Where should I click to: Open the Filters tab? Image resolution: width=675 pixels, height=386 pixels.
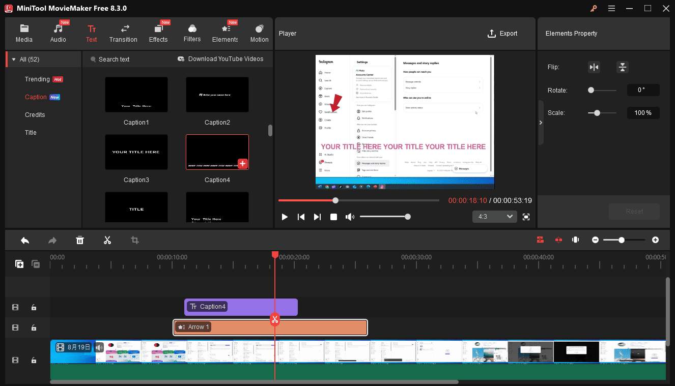(x=192, y=34)
